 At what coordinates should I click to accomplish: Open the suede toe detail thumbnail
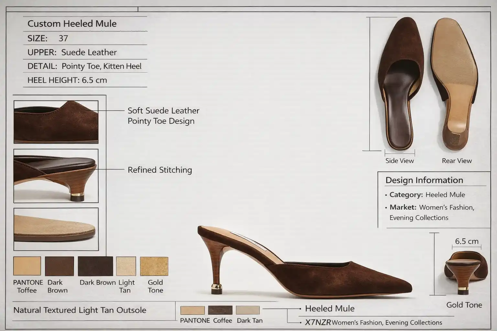[x=56, y=122]
